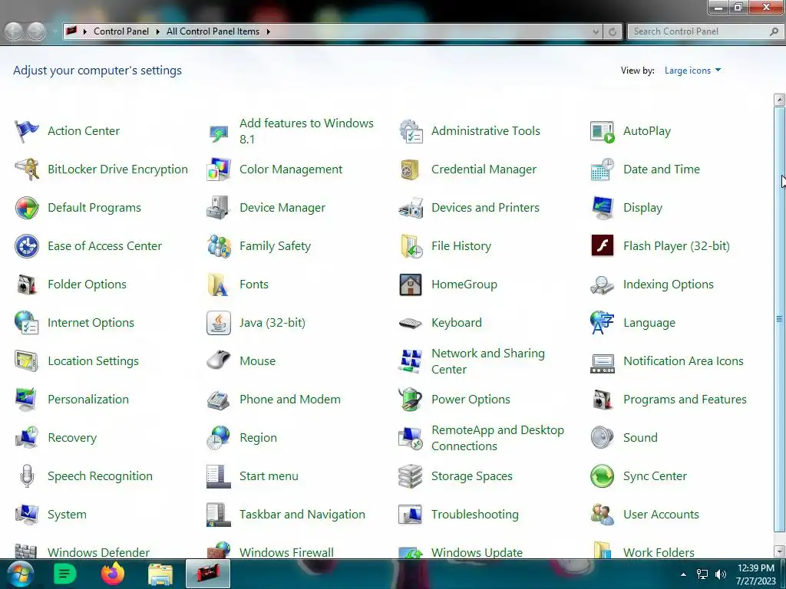Click the Flash Player (32-bit) icon
This screenshot has height=589, width=786.
(602, 246)
